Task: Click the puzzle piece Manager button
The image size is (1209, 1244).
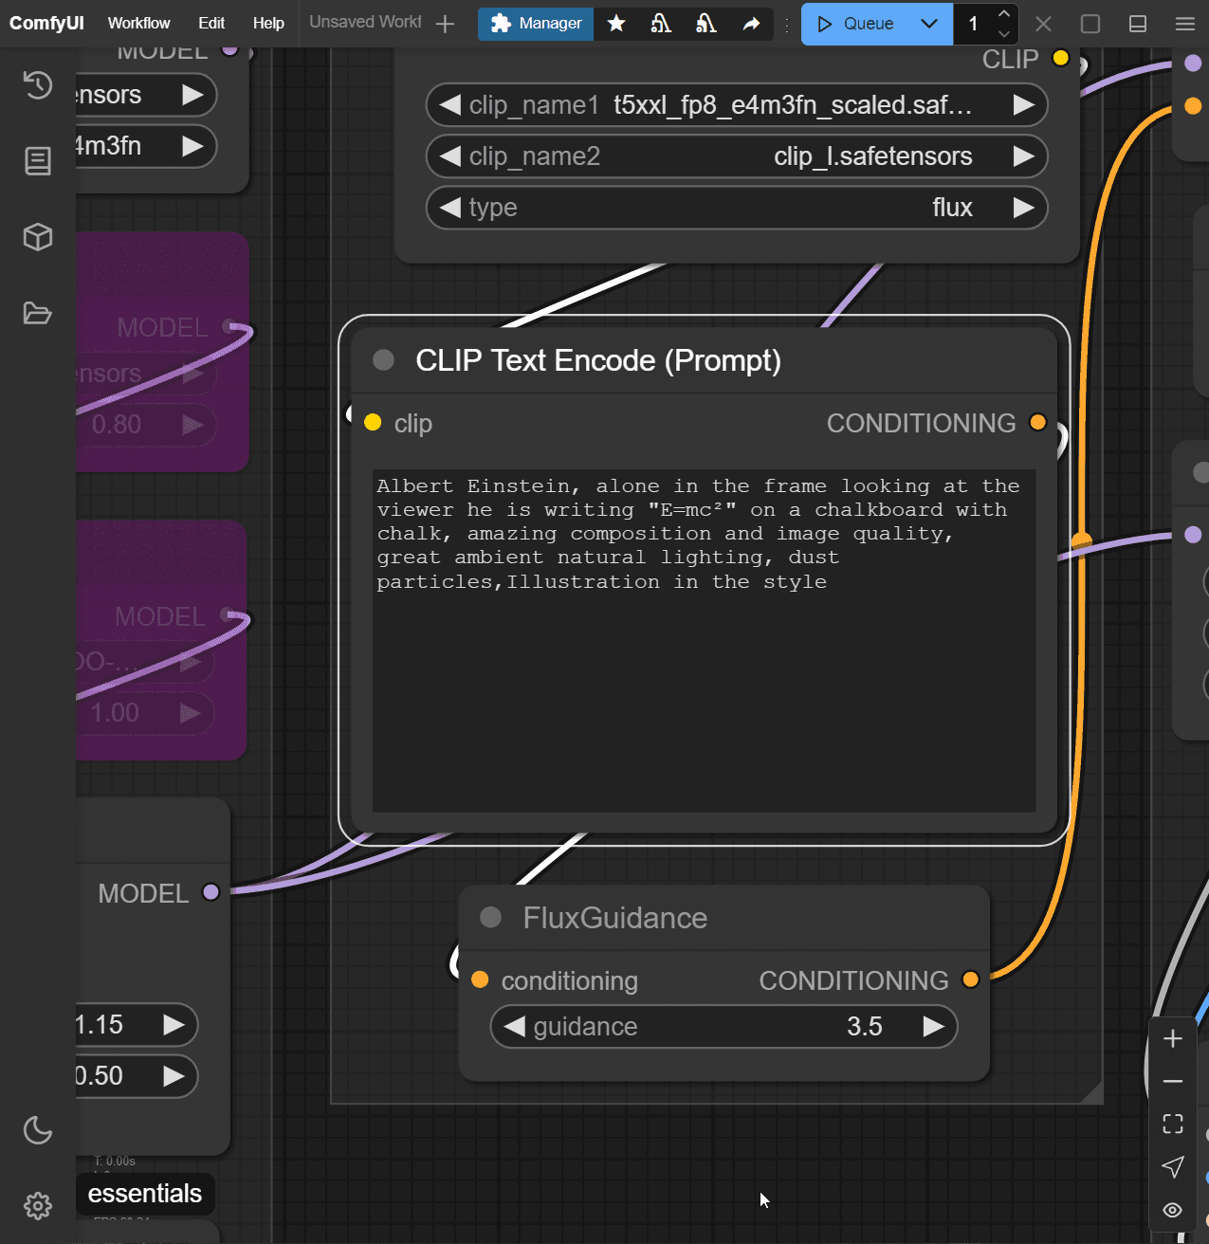Action: tap(536, 24)
